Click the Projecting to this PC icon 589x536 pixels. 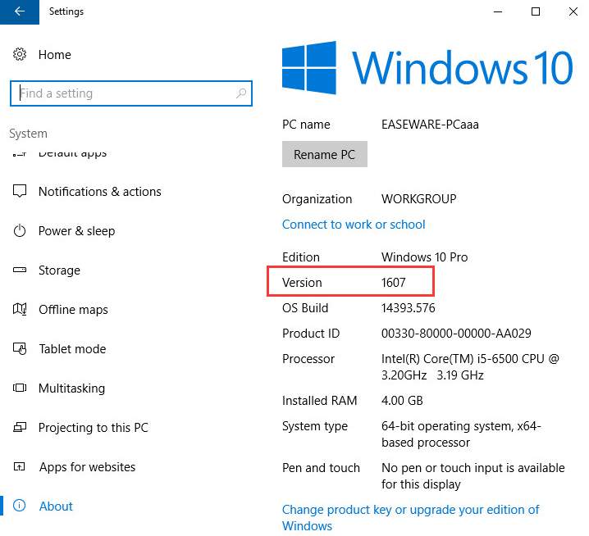pyautogui.click(x=20, y=427)
